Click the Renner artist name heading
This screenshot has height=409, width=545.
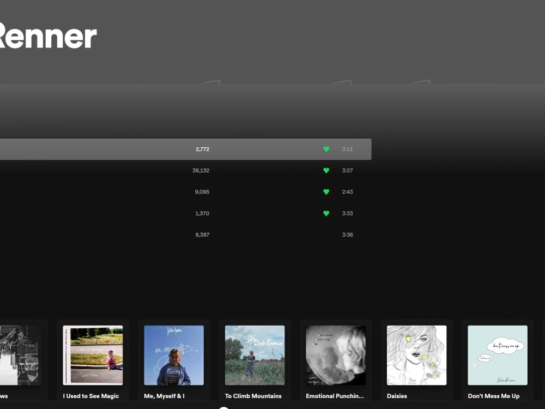coord(48,36)
